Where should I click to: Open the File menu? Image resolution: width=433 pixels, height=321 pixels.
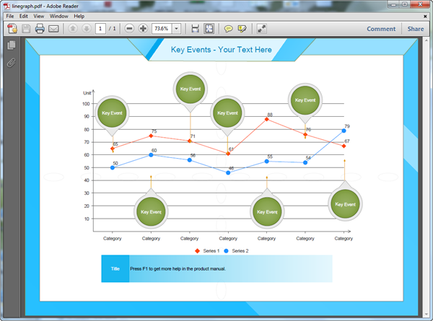pos(10,16)
